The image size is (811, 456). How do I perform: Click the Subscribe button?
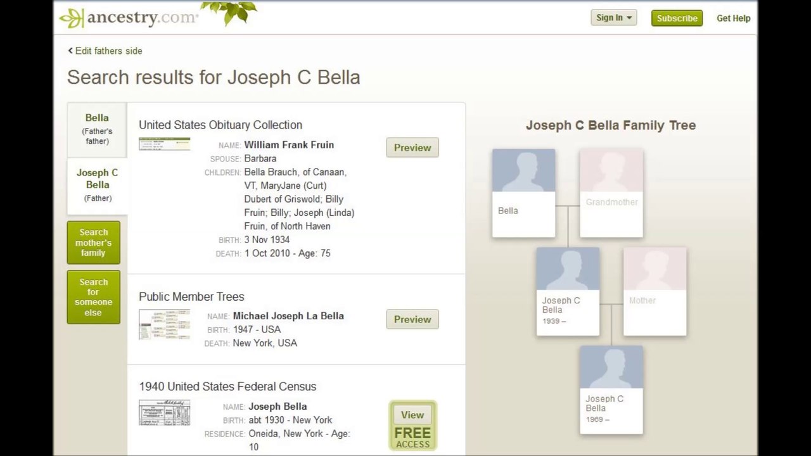pyautogui.click(x=677, y=18)
